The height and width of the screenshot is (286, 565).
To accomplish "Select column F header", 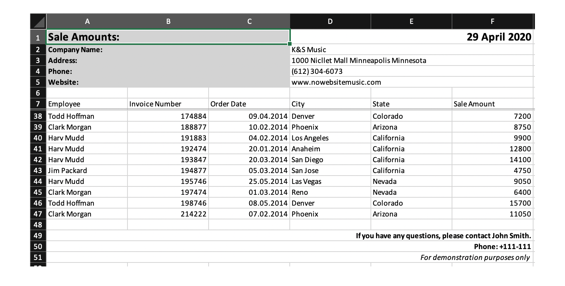I will 493,21.
